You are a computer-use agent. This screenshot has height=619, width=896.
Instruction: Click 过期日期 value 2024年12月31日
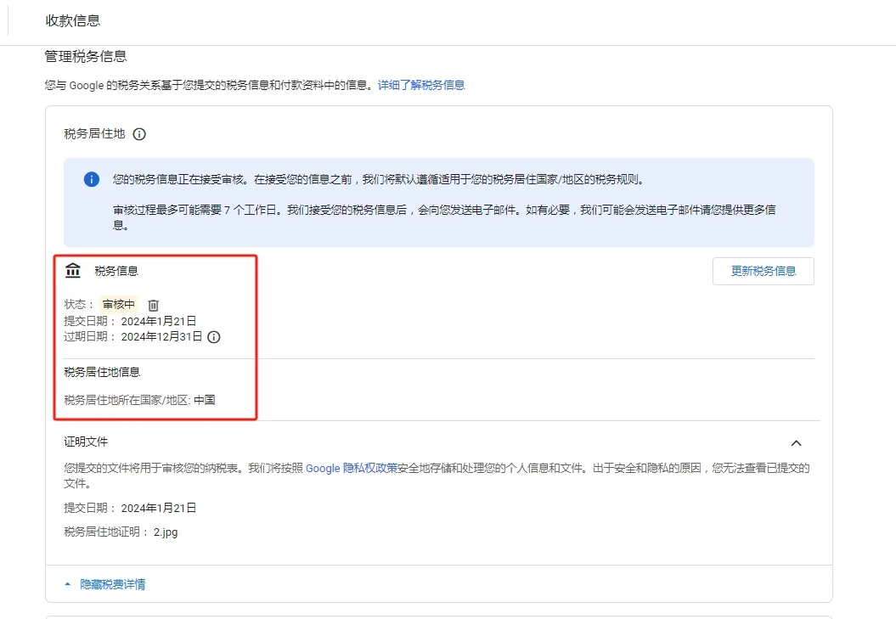[161, 336]
